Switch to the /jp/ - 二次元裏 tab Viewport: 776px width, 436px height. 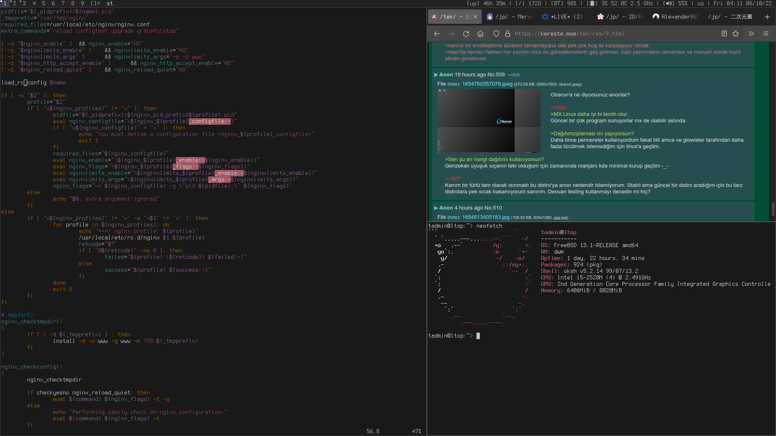tap(730, 17)
